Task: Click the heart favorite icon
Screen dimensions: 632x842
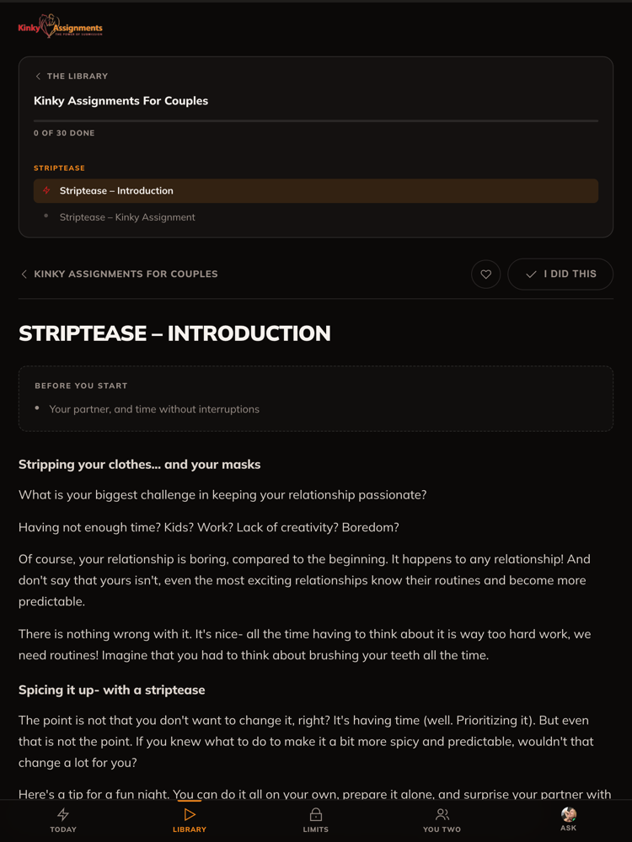Action: click(x=486, y=274)
